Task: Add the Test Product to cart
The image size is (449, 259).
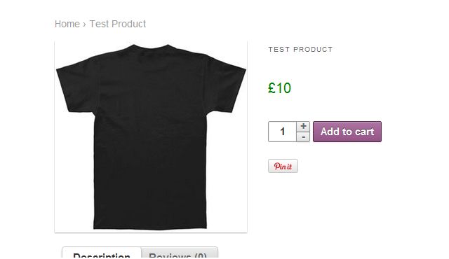Action: (x=347, y=132)
